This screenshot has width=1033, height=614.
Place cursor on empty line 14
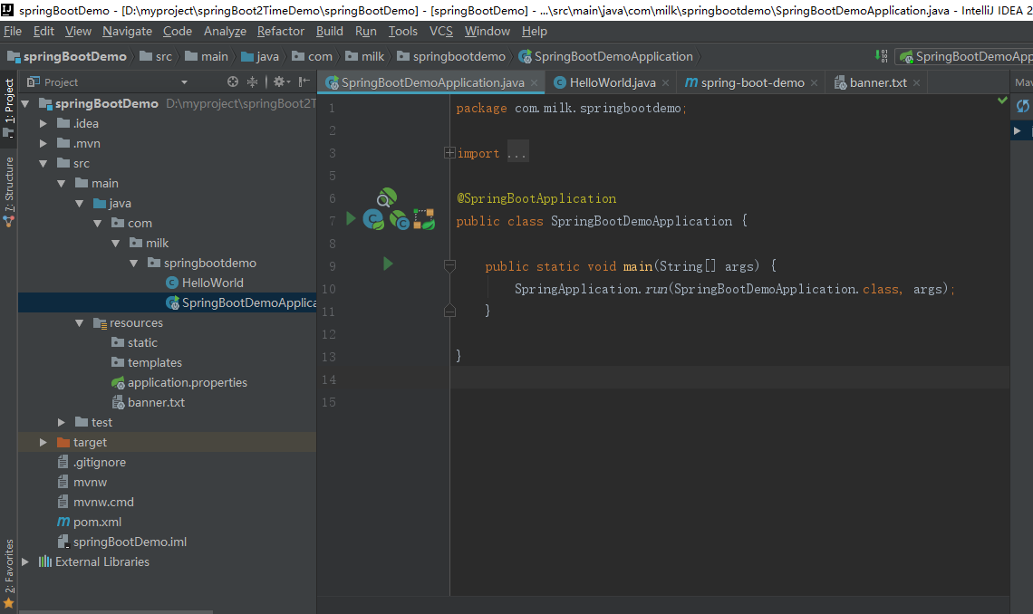tap(730, 379)
